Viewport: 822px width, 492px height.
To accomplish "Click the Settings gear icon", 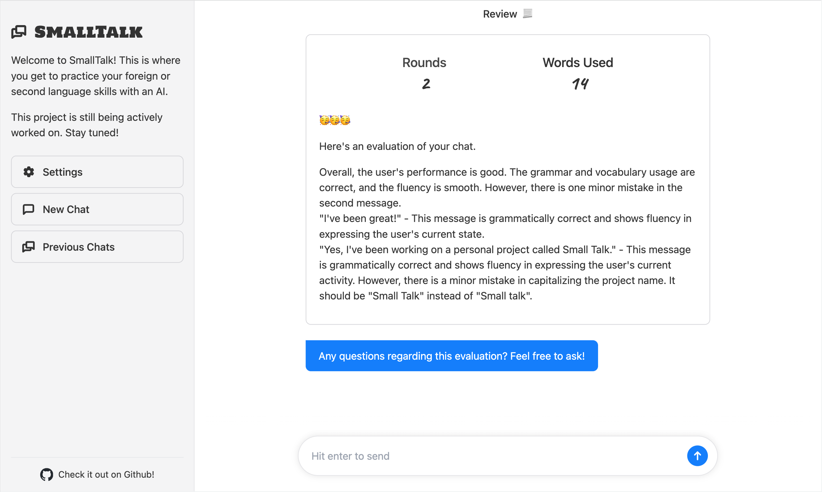I will [29, 172].
